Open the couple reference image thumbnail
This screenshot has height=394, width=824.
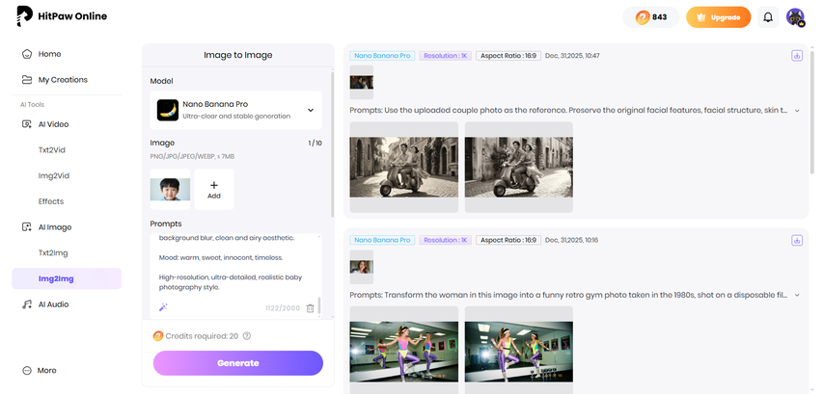tap(362, 83)
